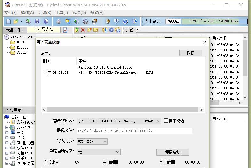Click the green Up folder arrow icon
This screenshot has height=168, width=251.
pos(77,30)
